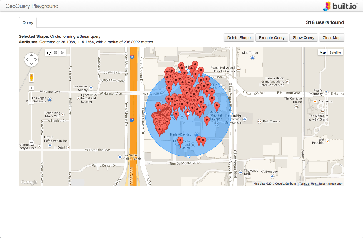Open the Query tab

click(28, 23)
